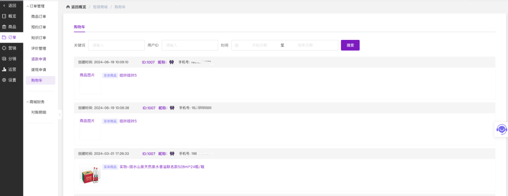Click the 搜索 search button
The image size is (508, 196).
pos(350,45)
